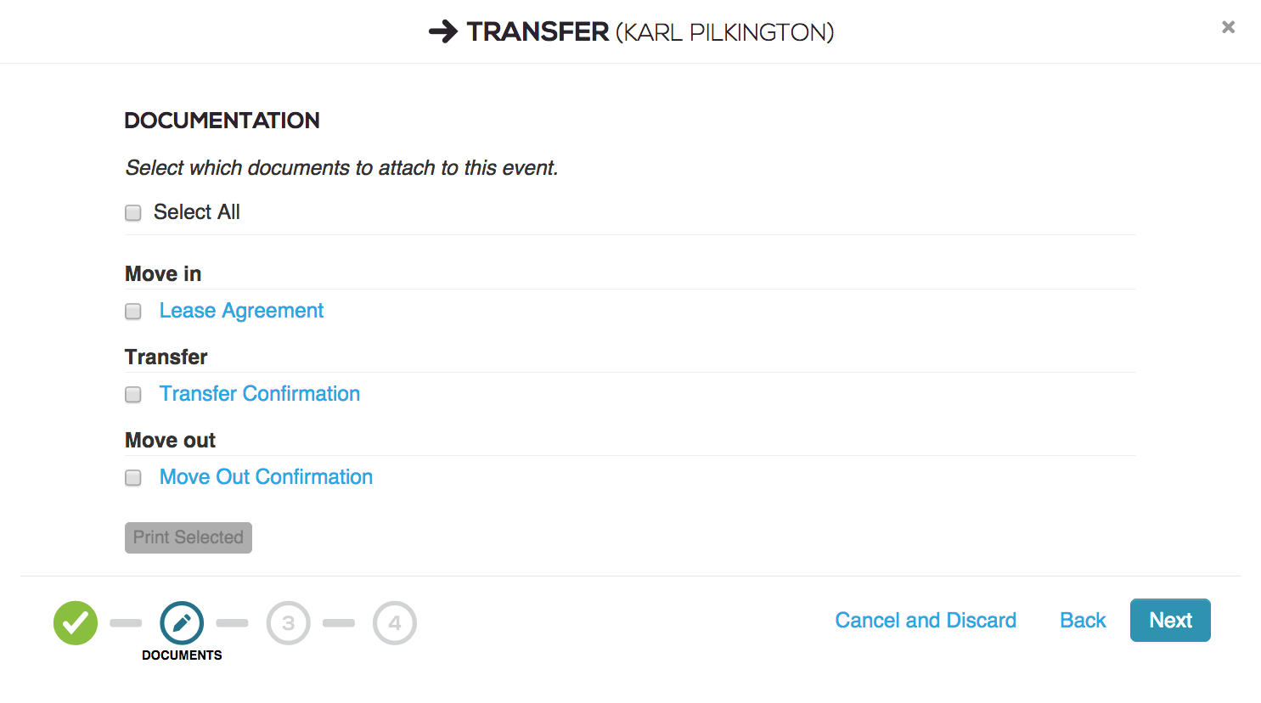Jump to step 3 circle
1261x703 pixels.
pyautogui.click(x=289, y=623)
